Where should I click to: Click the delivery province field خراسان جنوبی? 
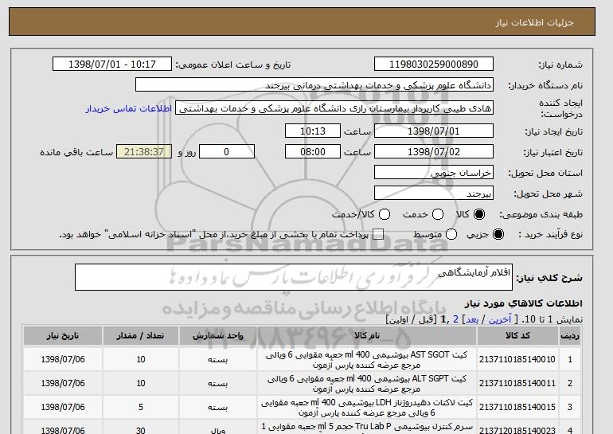(434, 173)
